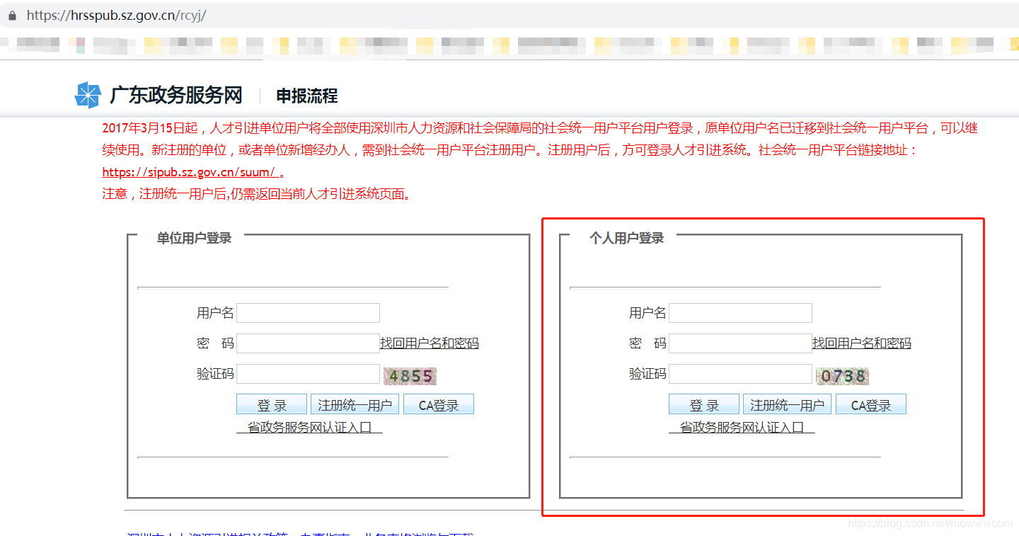The width and height of the screenshot is (1019, 536).
Task: Refresh the personal login captcha image 0738
Action: click(842, 377)
